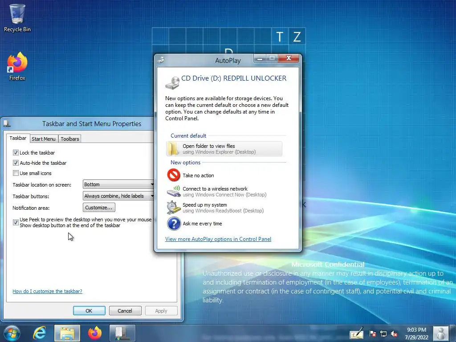Switch to the Toolbars tab
This screenshot has width=456, height=342.
click(70, 139)
